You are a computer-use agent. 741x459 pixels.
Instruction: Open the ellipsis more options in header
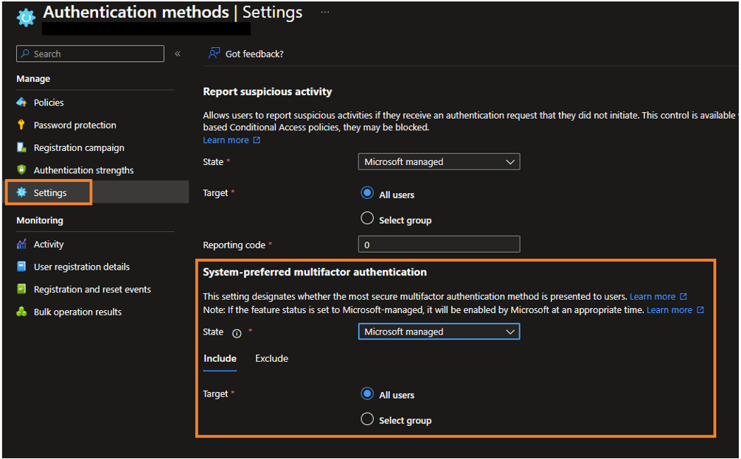click(x=324, y=13)
